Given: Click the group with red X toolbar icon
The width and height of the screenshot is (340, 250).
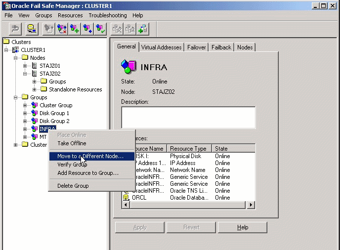Looking at the screenshot, I should [x=62, y=29].
